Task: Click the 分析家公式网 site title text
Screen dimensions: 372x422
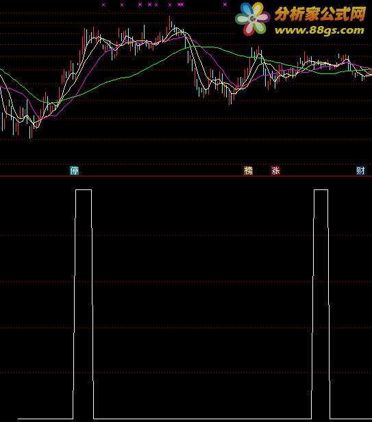Action: click(320, 14)
